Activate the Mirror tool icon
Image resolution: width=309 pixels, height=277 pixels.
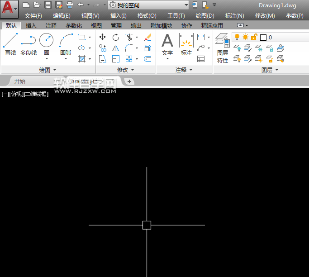click(x=116, y=48)
